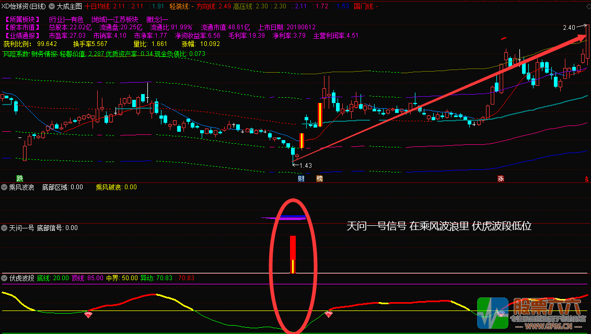Click the red 涨 marker icon
This screenshot has width=591, height=334.
pyautogui.click(x=501, y=179)
